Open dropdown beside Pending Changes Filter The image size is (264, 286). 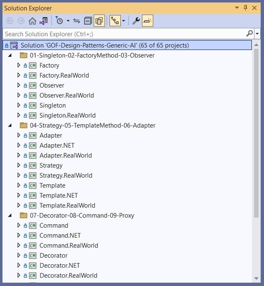pos(68,21)
